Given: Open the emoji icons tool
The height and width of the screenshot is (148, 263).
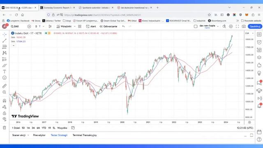Looking at the screenshot, I should tap(5, 78).
